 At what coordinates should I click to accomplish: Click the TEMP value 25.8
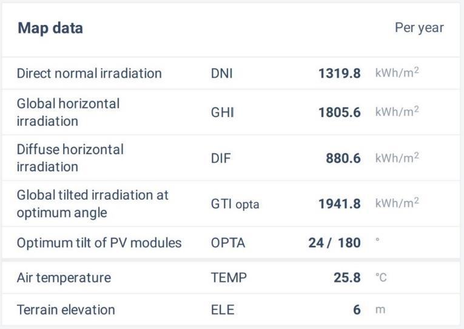(346, 278)
